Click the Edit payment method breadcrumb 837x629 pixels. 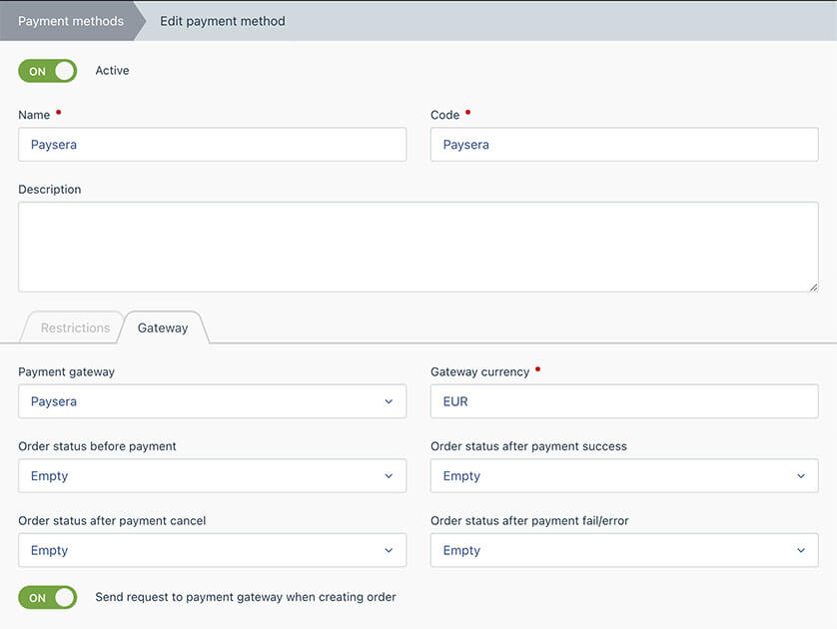click(223, 21)
